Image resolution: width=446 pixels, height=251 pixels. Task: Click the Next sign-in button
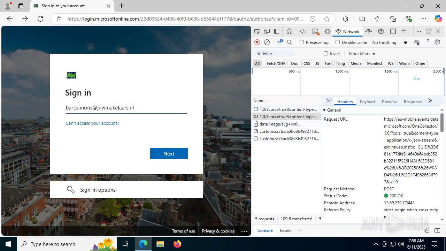coord(169,153)
